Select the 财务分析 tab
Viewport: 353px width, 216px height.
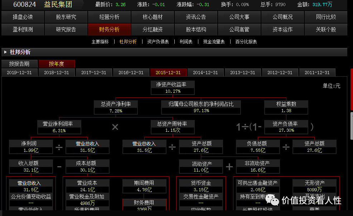click(109, 29)
